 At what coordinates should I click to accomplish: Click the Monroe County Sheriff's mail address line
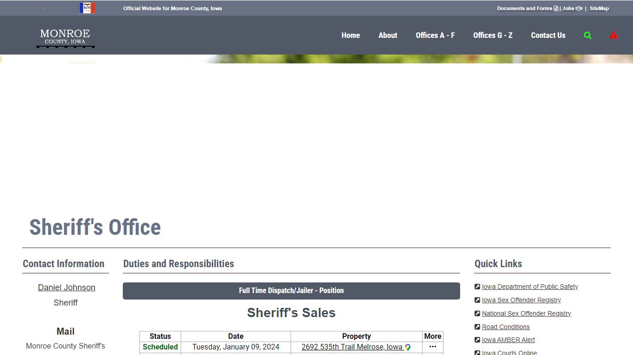point(65,346)
